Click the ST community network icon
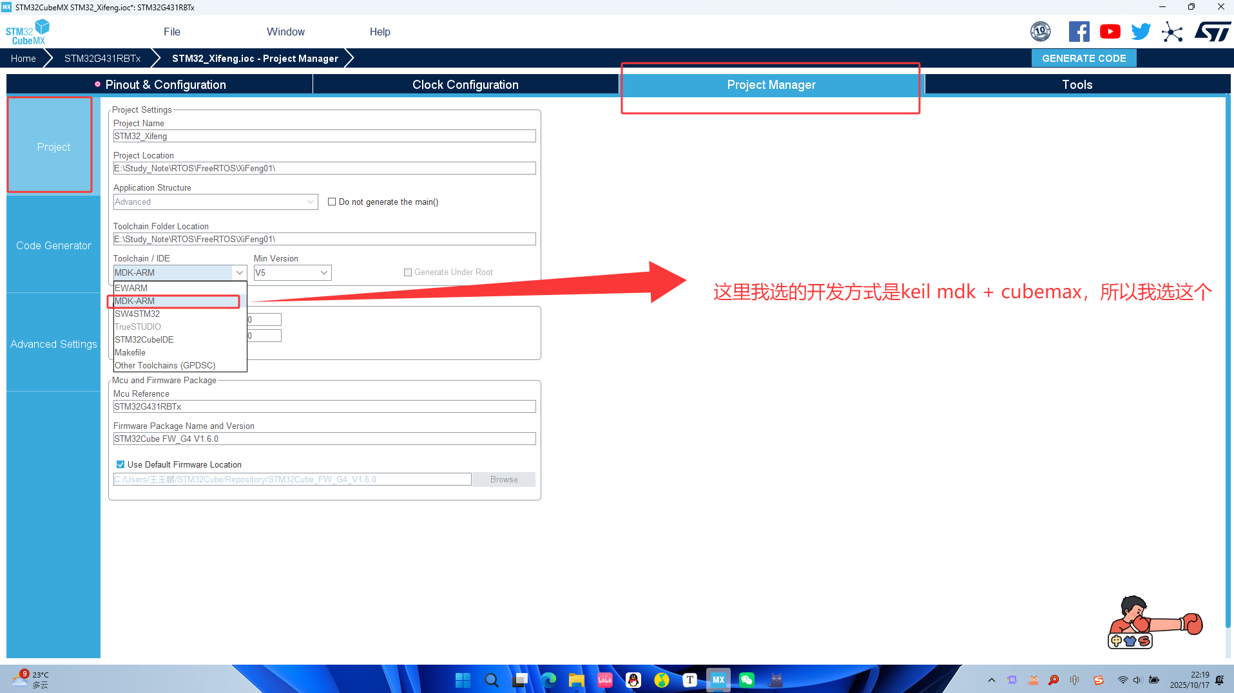1234x693 pixels. click(1172, 32)
